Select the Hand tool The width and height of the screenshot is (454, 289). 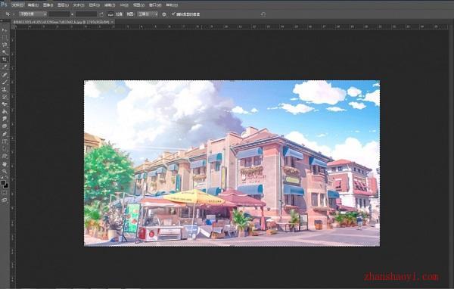pyautogui.click(x=5, y=164)
